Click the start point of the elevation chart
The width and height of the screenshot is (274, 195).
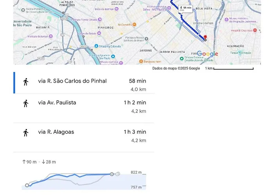[x=27, y=185]
